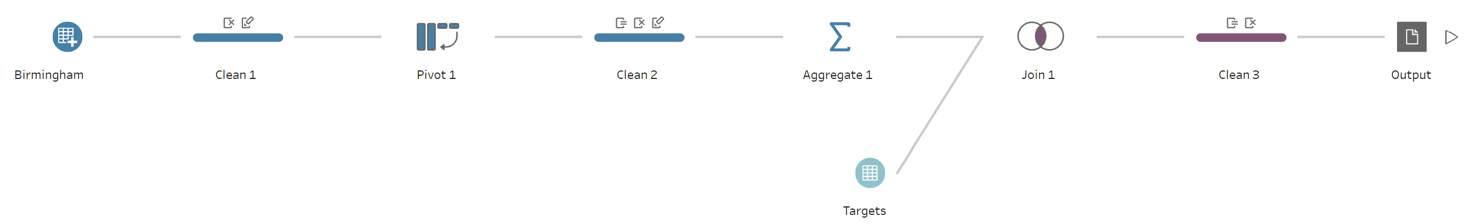Select the Birmingham input step icon

click(67, 37)
